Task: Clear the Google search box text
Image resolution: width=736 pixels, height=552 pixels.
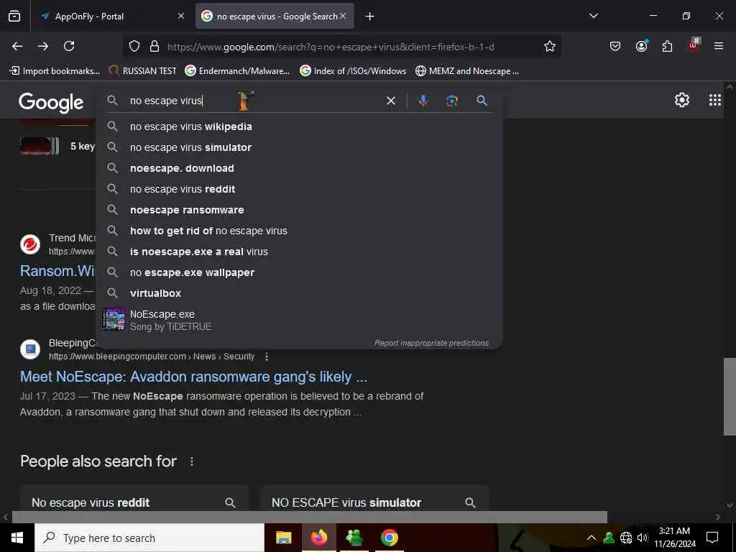Action: tap(390, 101)
